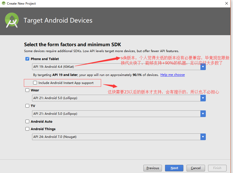Click the Finish button
Screen dimensions: 233x173
(x=217, y=168)
